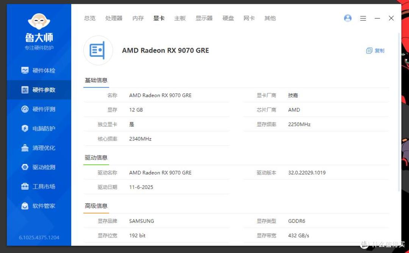Click the 独立显卡 value 是
The height and width of the screenshot is (253, 409).
click(132, 124)
